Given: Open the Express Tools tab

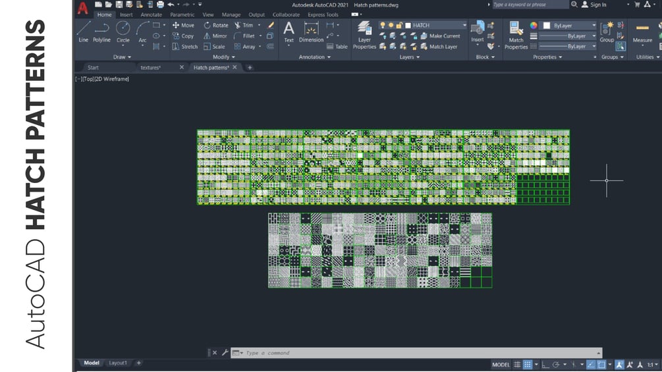Looking at the screenshot, I should 323,14.
